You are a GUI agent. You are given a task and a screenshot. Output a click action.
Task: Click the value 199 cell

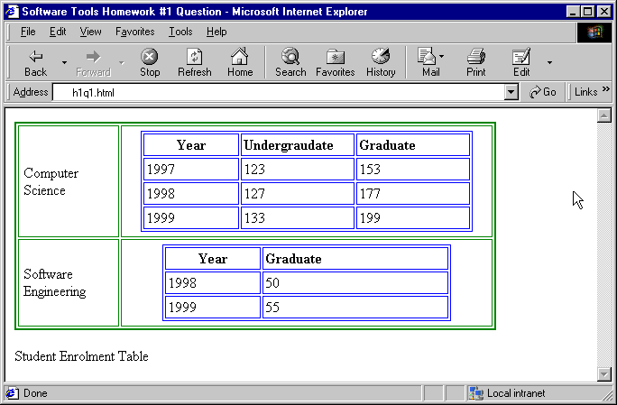413,217
